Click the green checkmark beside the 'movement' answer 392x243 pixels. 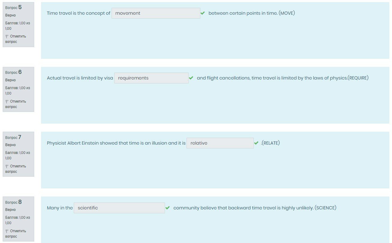tap(203, 13)
